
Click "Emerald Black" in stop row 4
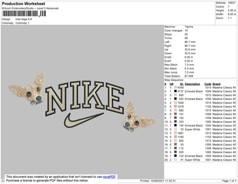tap(194, 99)
